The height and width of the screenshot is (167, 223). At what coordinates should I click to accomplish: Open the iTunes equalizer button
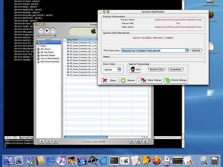(132, 142)
